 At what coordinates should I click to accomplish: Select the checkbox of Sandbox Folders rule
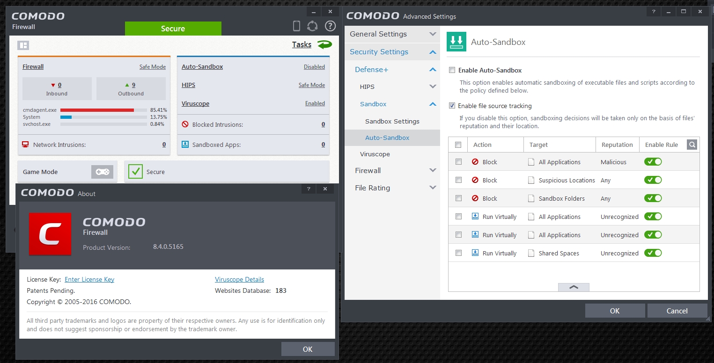[458, 198]
